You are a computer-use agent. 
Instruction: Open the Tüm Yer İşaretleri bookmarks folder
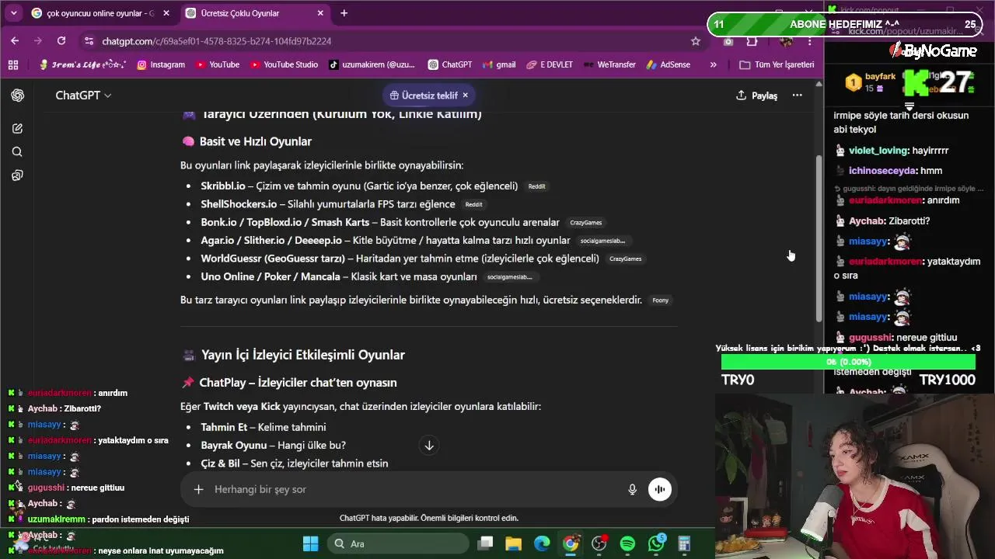777,64
